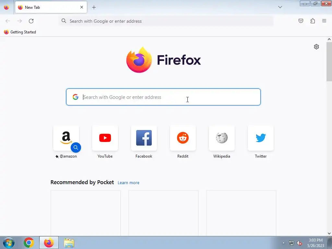This screenshot has height=249, width=332.
Task: Click the muted volume tray icon
Action: 299,243
